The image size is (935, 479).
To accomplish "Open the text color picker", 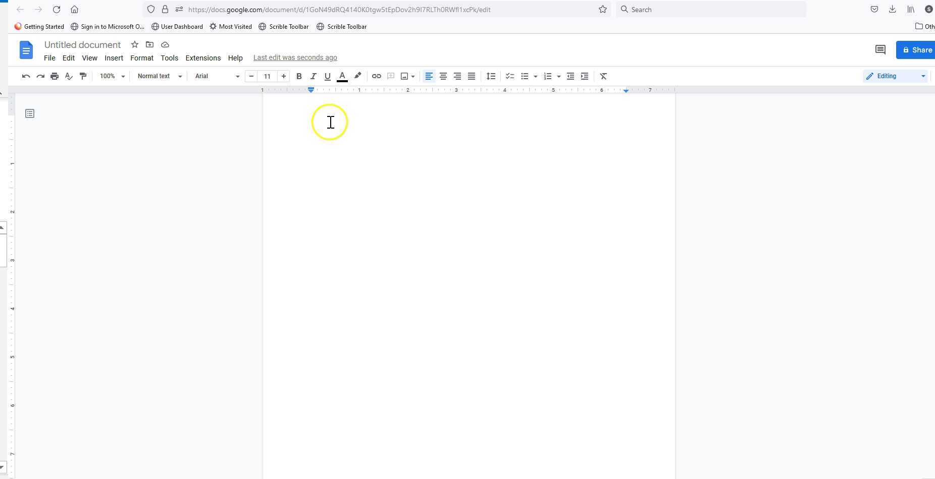I will [342, 76].
